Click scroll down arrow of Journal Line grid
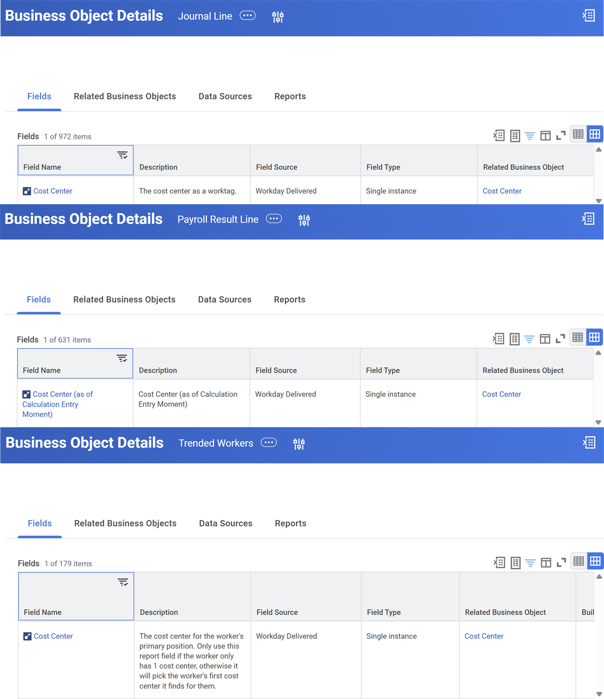The height and width of the screenshot is (699, 604). (598, 201)
